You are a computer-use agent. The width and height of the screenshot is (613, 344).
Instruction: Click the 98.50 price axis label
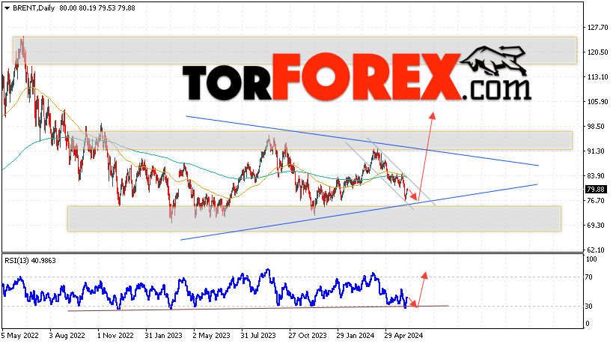click(597, 127)
